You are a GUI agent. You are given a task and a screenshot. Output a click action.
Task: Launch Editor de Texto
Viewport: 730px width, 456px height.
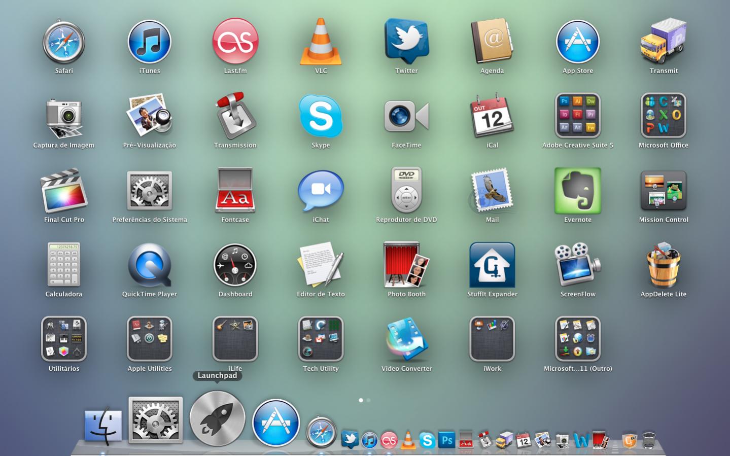click(321, 264)
